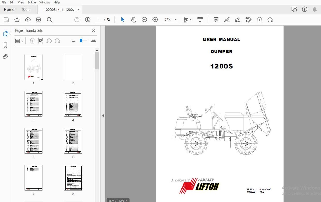
Task: Select the page 3 thumbnail
Action: (x=33, y=104)
